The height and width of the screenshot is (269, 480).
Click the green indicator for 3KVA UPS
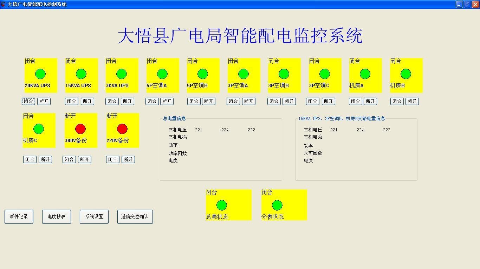[x=122, y=74]
